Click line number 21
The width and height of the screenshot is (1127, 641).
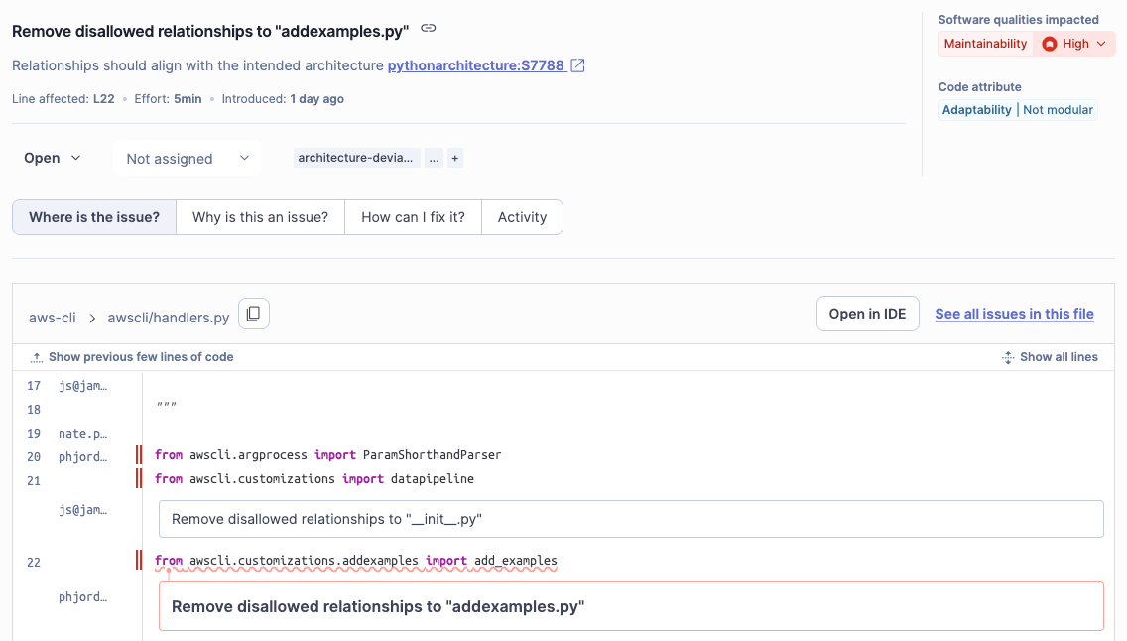[x=34, y=480]
